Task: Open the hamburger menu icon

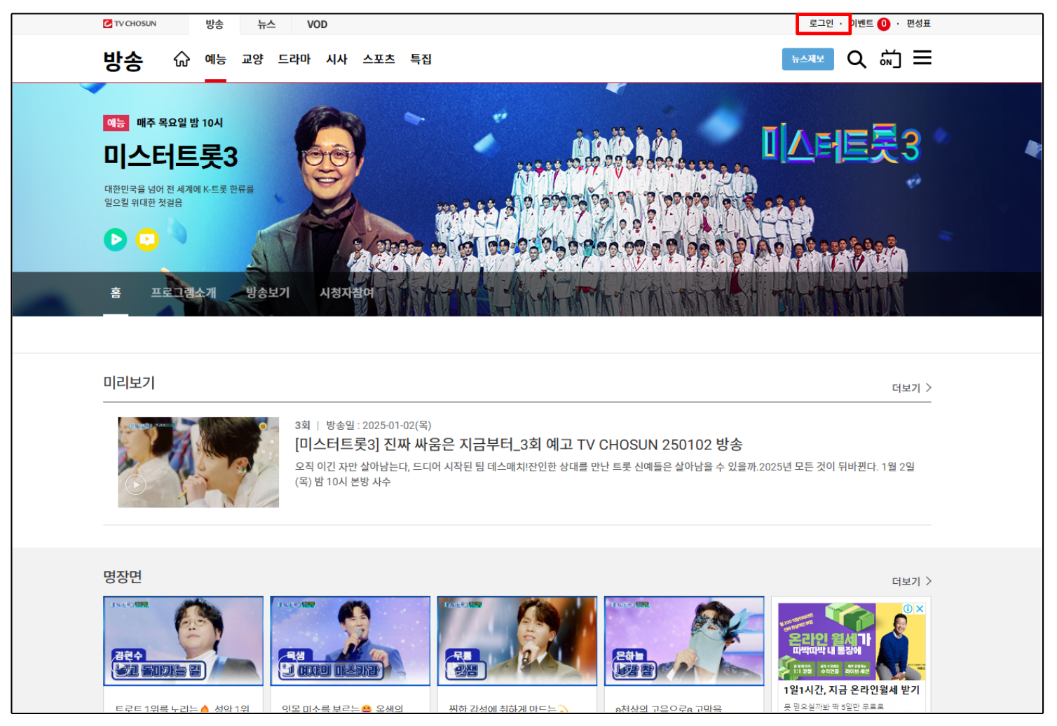Action: (x=922, y=58)
